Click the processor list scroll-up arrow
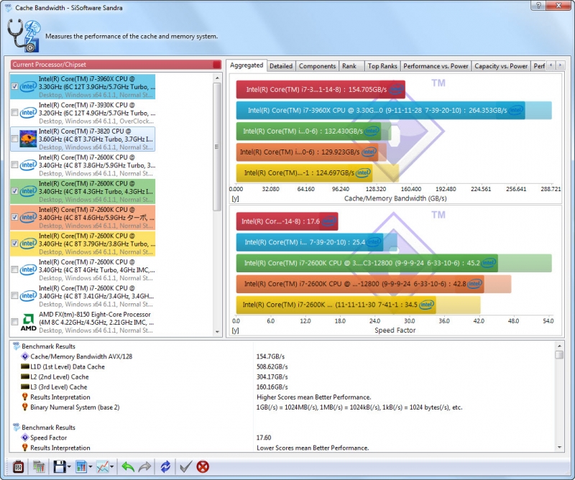The image size is (575, 480). tap(217, 78)
